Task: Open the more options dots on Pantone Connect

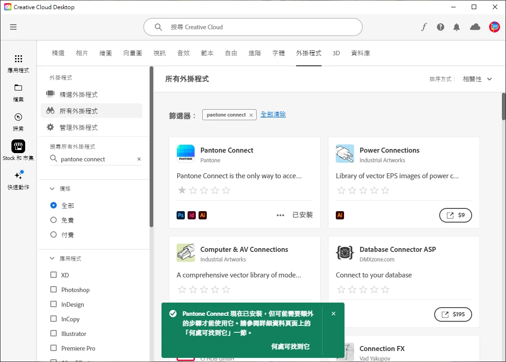Action: pyautogui.click(x=280, y=215)
